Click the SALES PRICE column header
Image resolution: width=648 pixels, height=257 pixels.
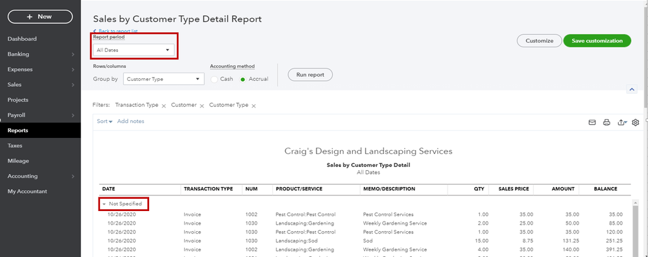point(514,189)
